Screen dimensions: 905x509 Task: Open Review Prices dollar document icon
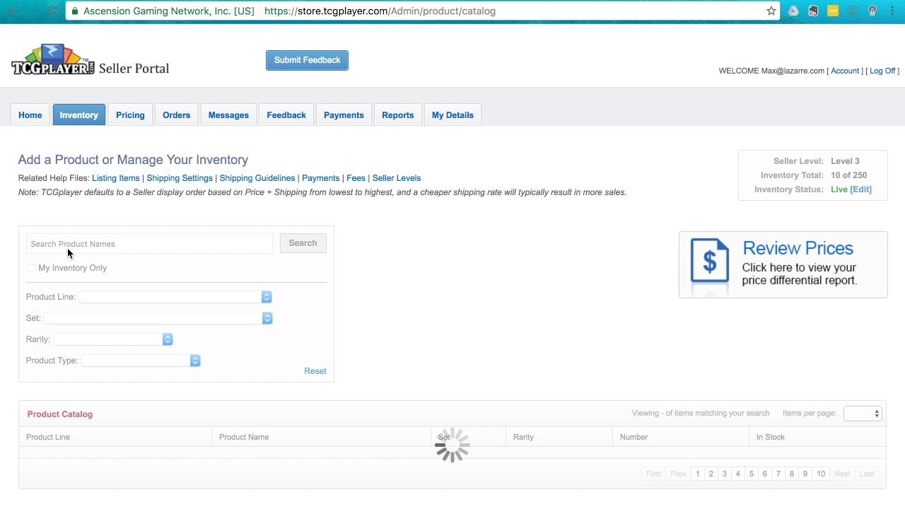(709, 261)
